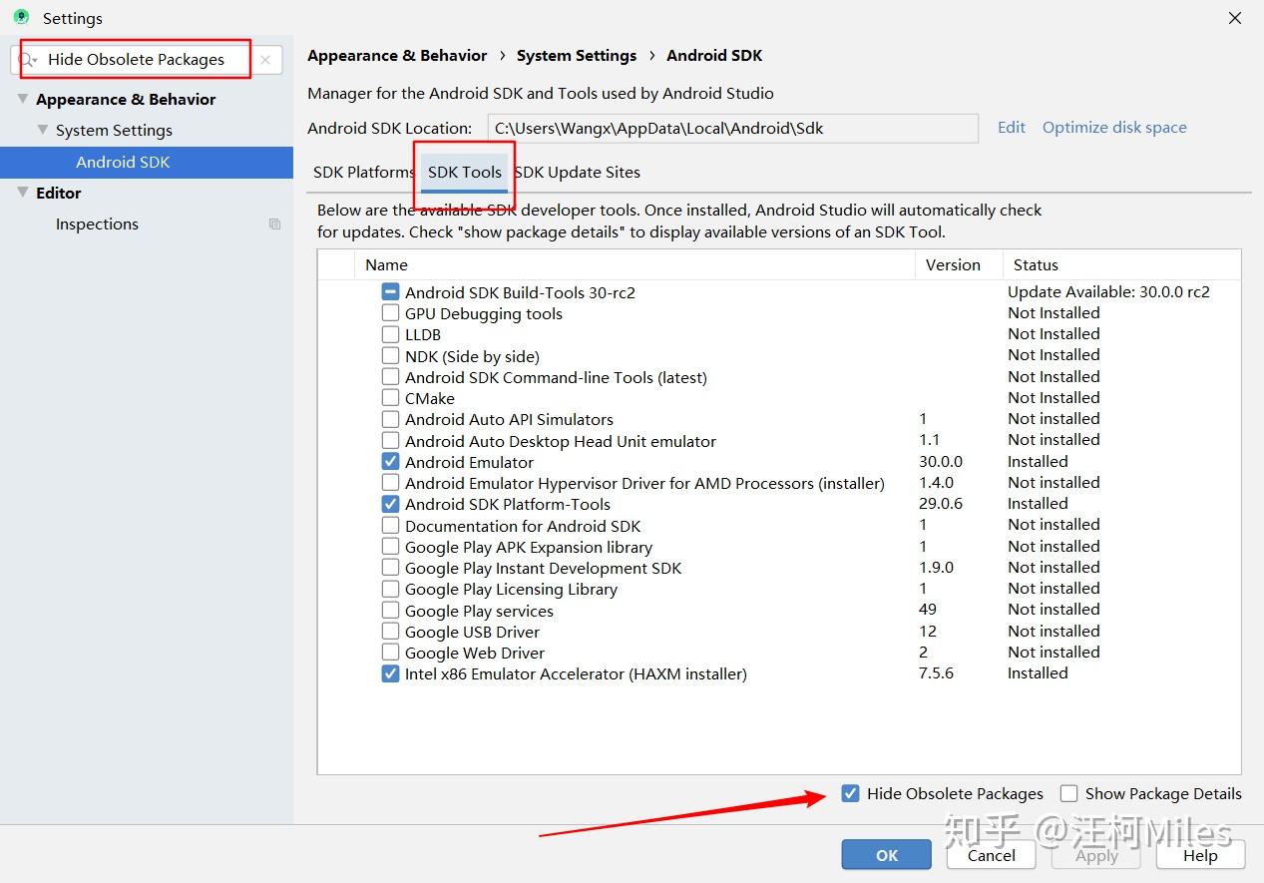This screenshot has height=883, width=1264.
Task: Click the Android Studio logo in title bar
Action: 21,18
